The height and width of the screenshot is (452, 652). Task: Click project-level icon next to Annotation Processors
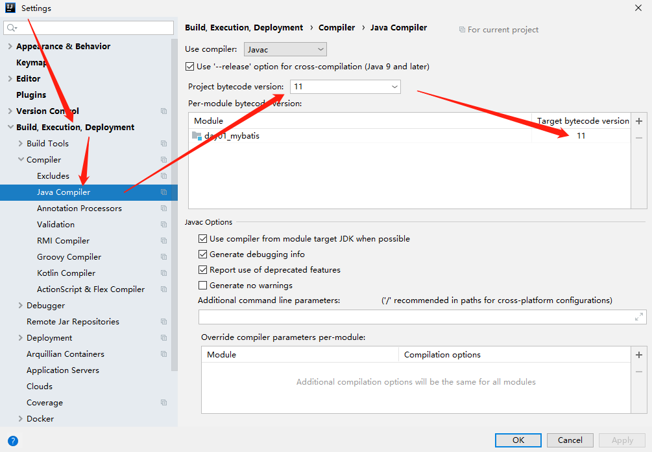click(164, 209)
